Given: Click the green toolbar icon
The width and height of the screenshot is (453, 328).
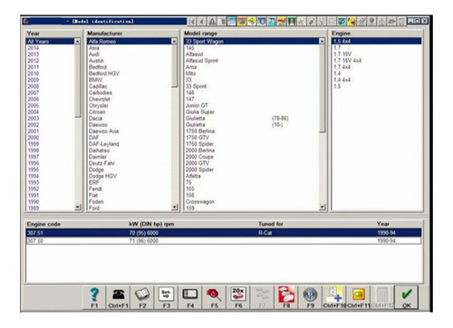Looking at the screenshot, I should coord(292,21).
